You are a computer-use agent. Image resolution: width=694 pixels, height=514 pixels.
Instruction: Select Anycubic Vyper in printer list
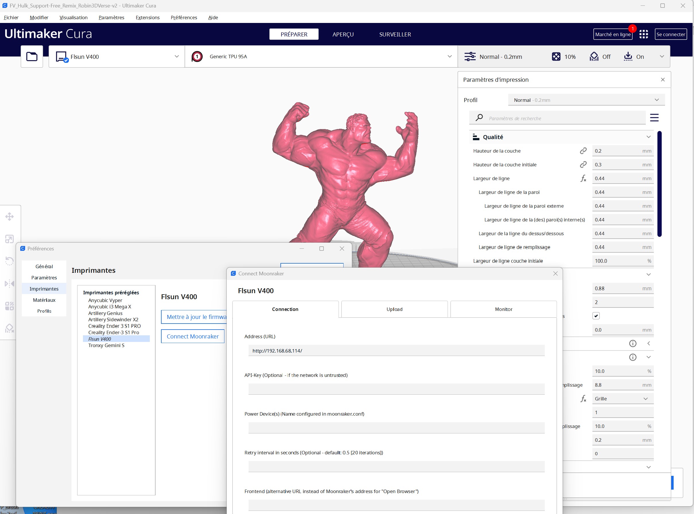point(105,300)
